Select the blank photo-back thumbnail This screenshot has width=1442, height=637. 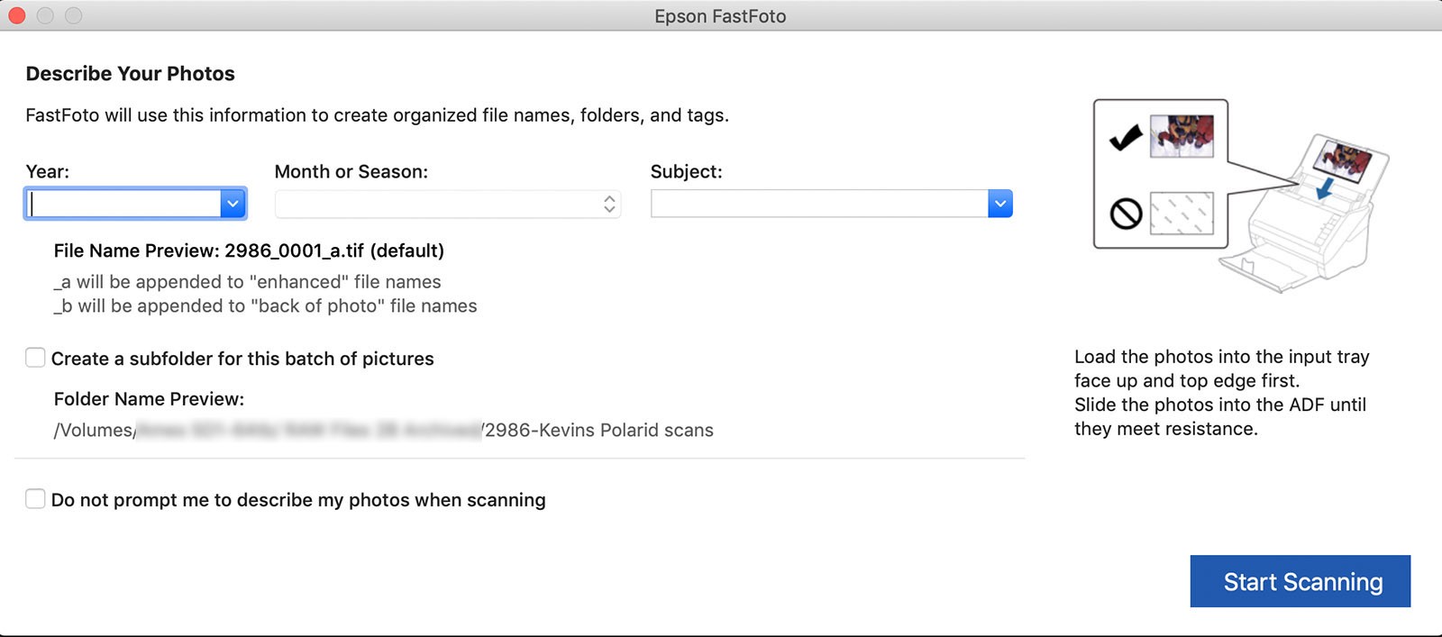point(1182,214)
